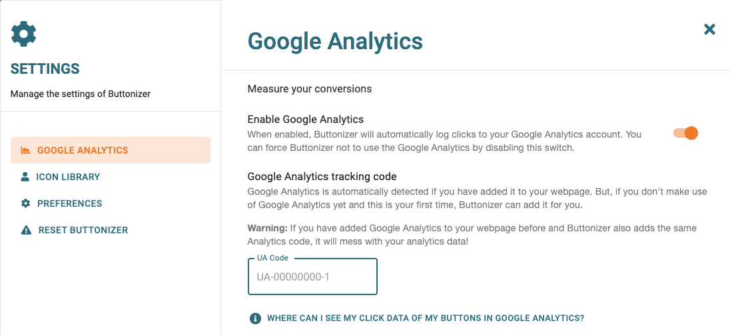Click the UA Code field label
Viewport: 730px width, 335px height.
coord(273,258)
